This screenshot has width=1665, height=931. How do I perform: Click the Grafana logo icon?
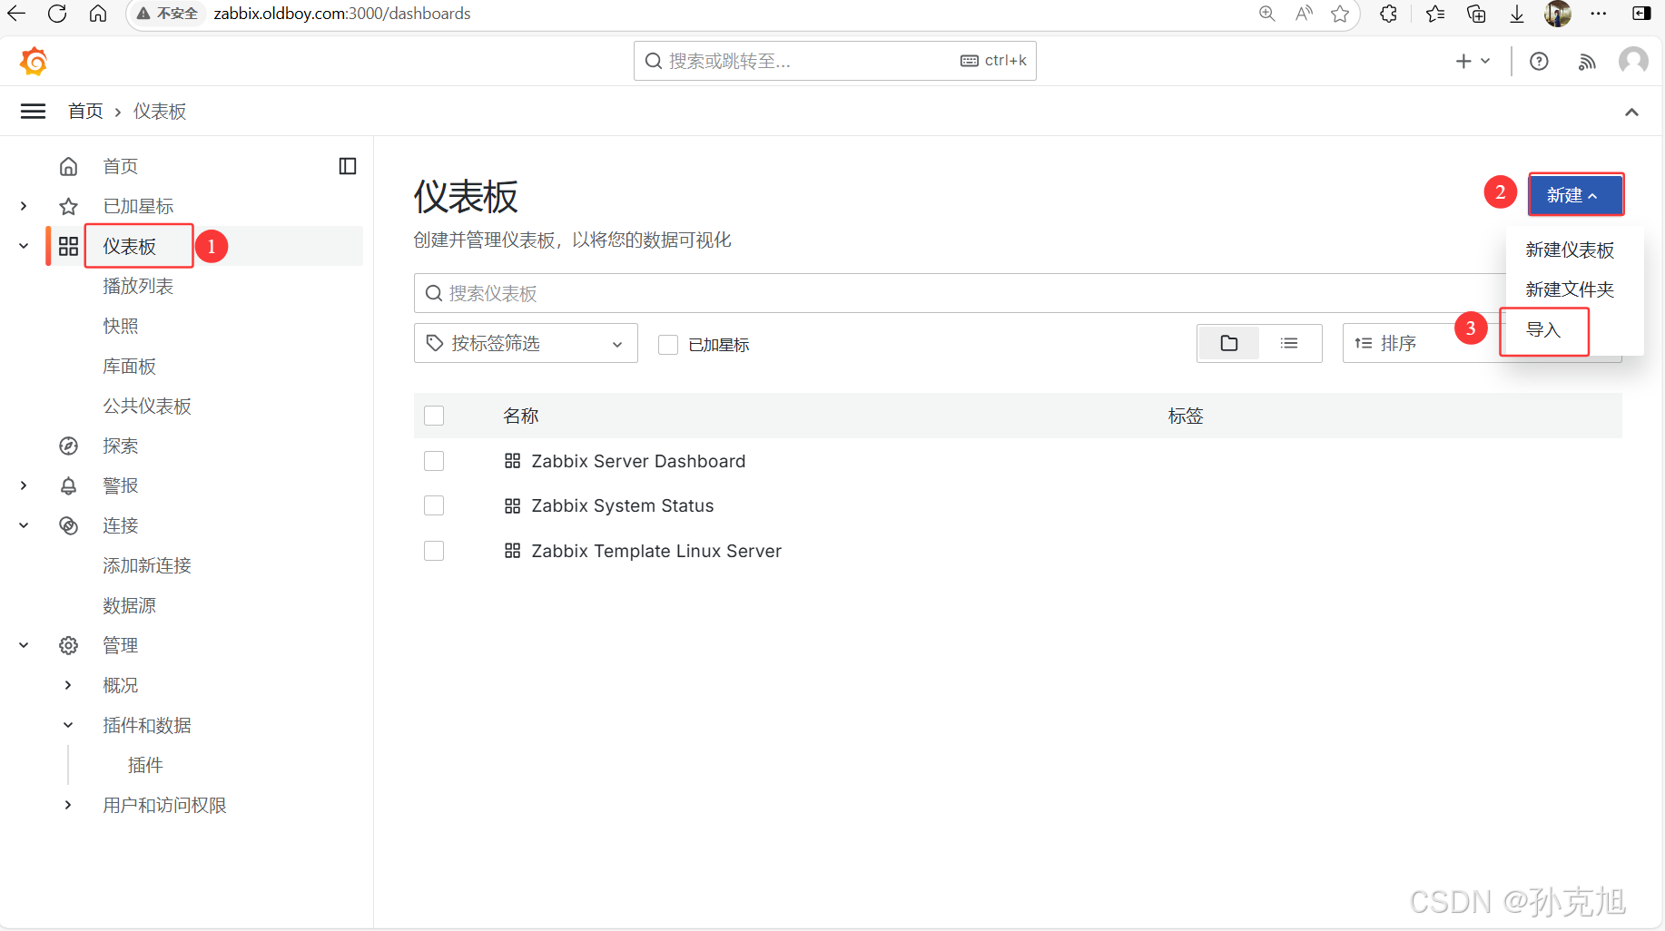pos(34,61)
